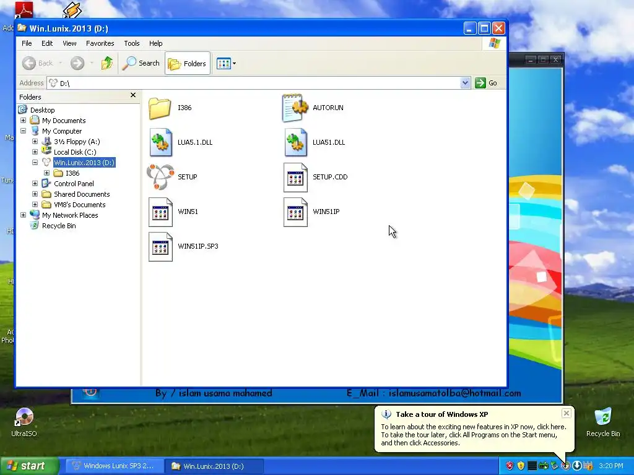Image resolution: width=634 pixels, height=475 pixels.
Task: Select Win.Lunix.2013 (D:) in tree
Action: coord(84,163)
